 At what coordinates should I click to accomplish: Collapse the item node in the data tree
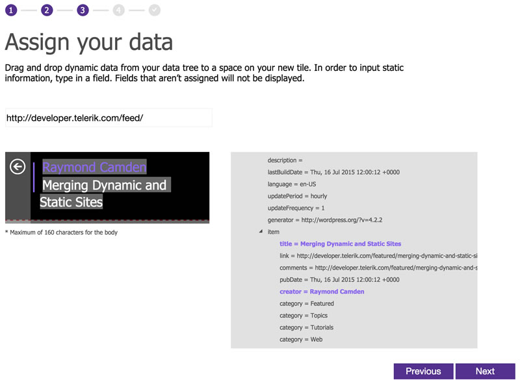pyautogui.click(x=261, y=231)
